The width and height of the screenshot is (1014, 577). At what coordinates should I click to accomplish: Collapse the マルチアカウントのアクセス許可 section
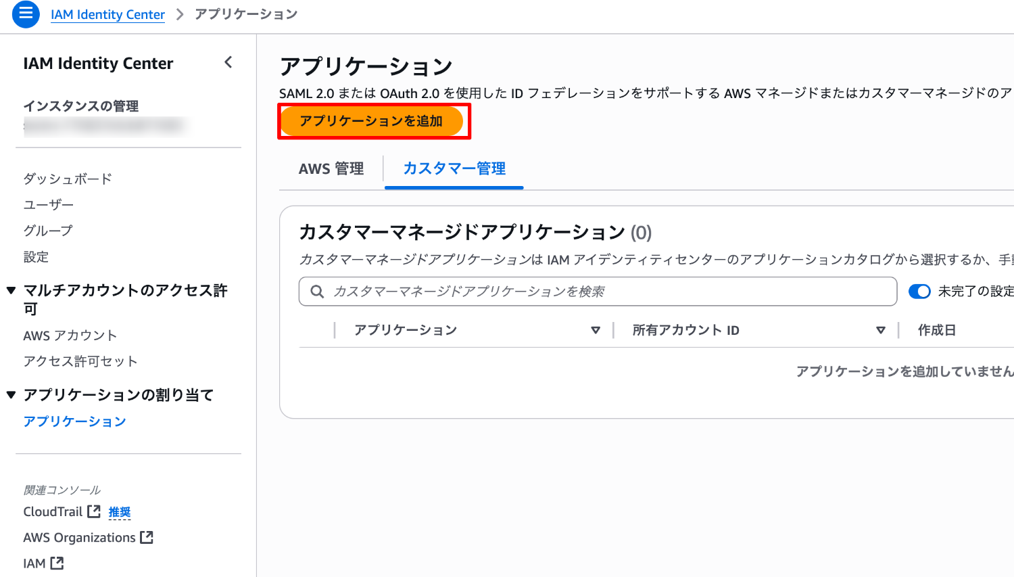pyautogui.click(x=11, y=290)
